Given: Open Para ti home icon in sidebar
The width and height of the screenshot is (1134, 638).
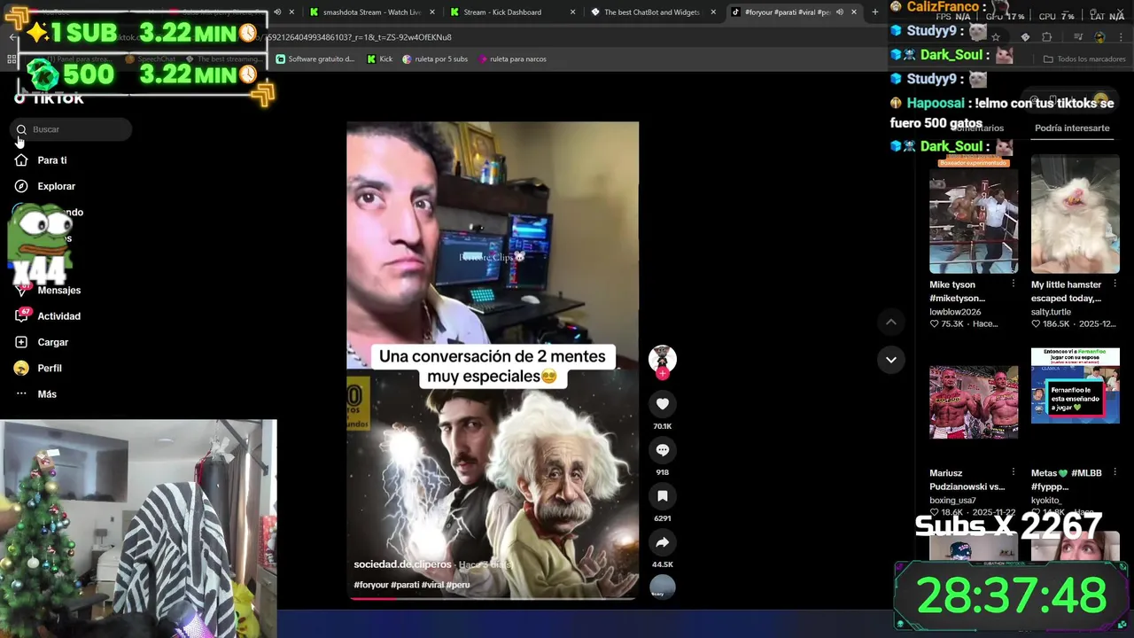Looking at the screenshot, I should click(21, 160).
